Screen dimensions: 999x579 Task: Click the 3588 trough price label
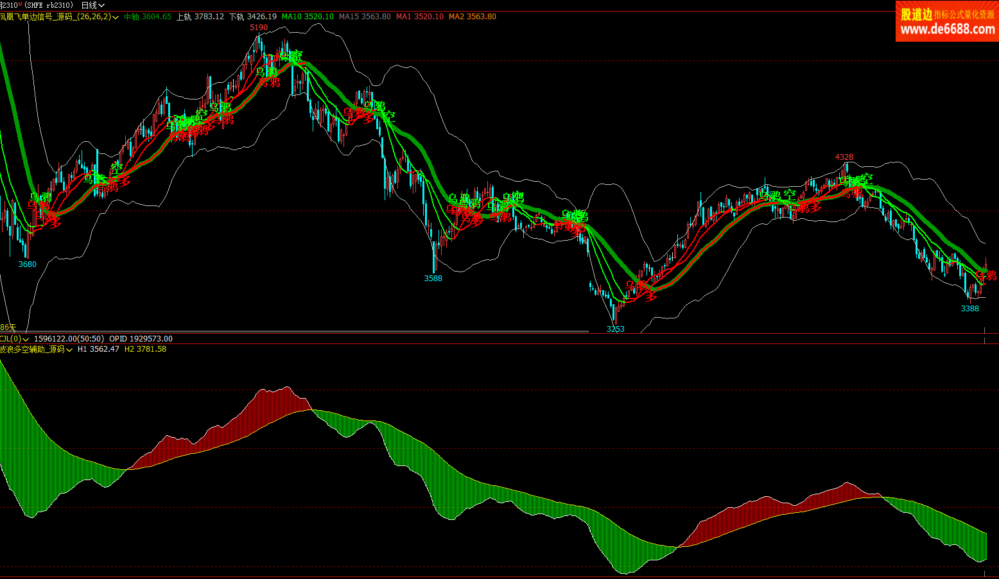coord(433,279)
